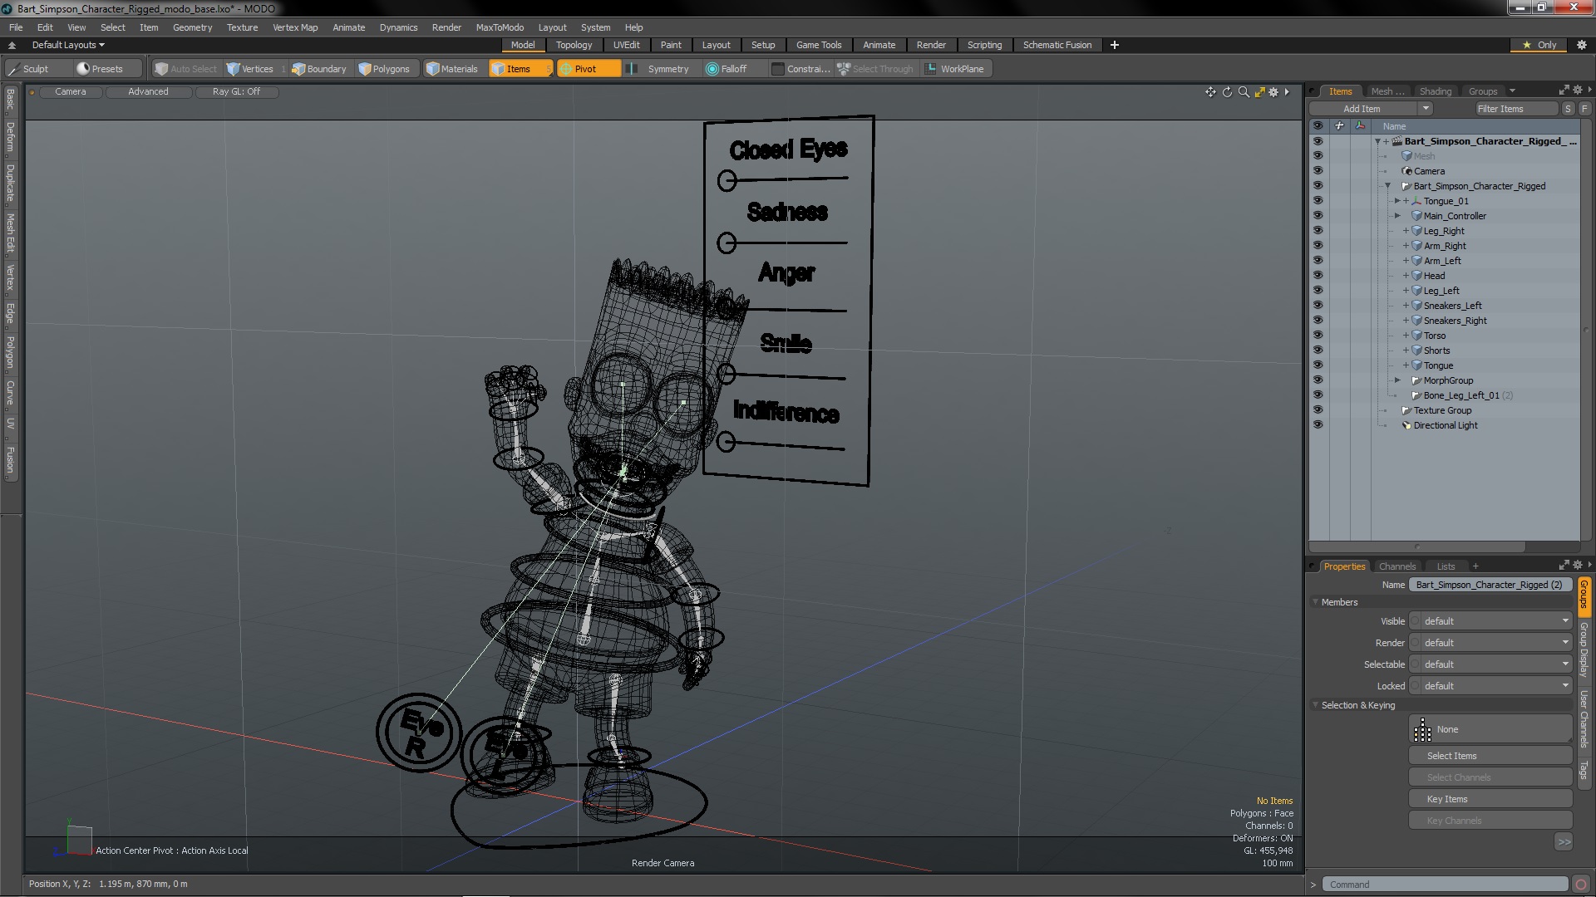The width and height of the screenshot is (1596, 897).
Task: Click the viewport pan (move) icon
Action: 1210,92
